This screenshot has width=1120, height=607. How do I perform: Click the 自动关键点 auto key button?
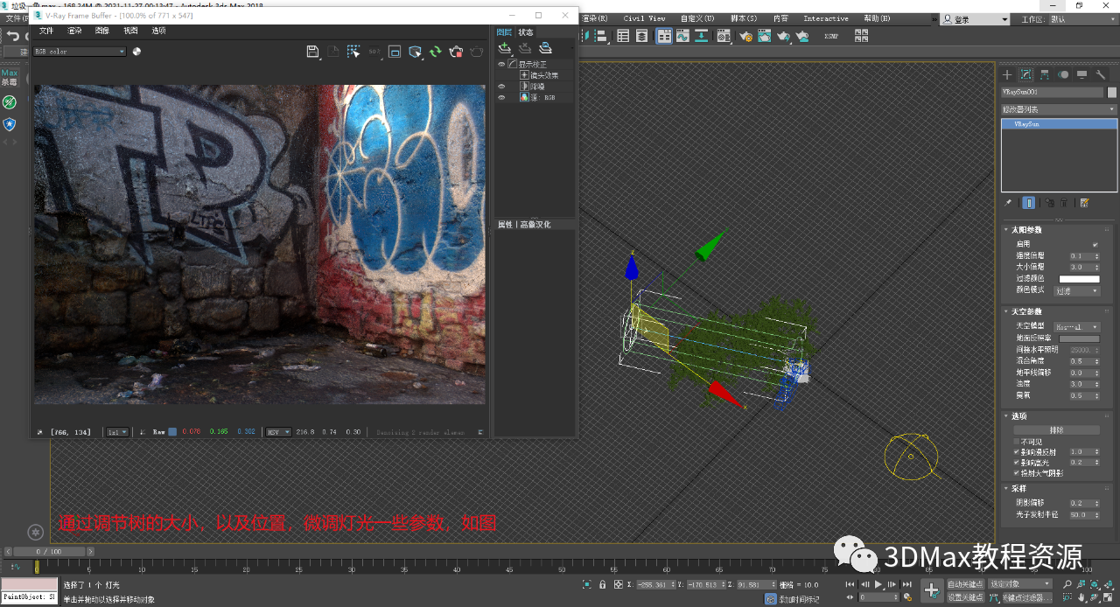coord(965,584)
